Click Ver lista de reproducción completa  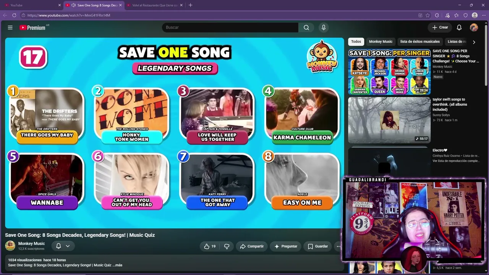(456, 161)
